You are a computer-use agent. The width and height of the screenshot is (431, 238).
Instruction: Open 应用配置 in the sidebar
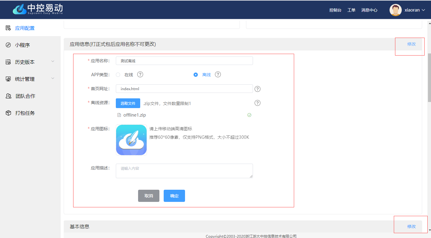pyautogui.click(x=30, y=28)
